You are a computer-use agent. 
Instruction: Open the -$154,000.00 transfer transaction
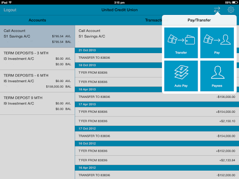point(157,136)
